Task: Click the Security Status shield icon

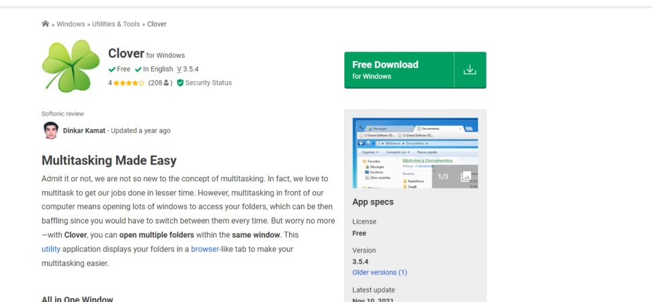Action: tap(180, 83)
